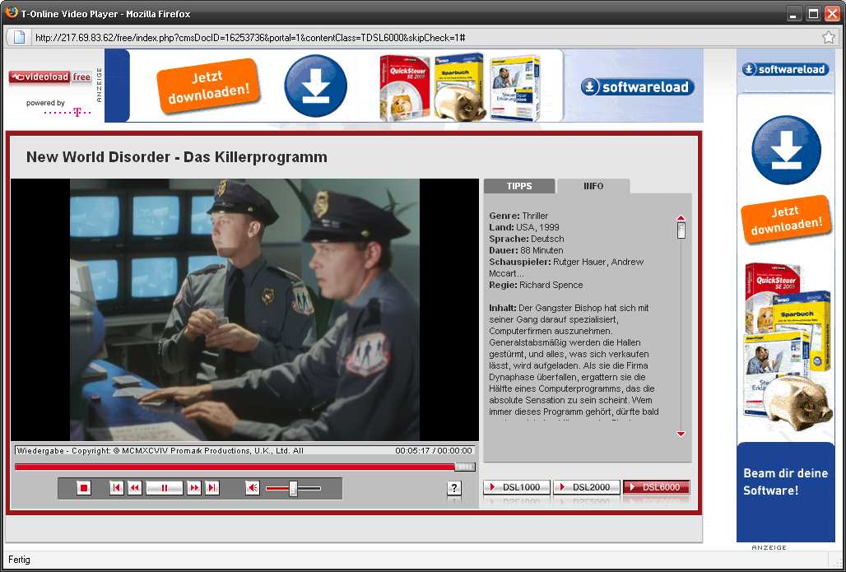Click the Beam dir deine Software text
The image size is (846, 572).
[x=786, y=482]
